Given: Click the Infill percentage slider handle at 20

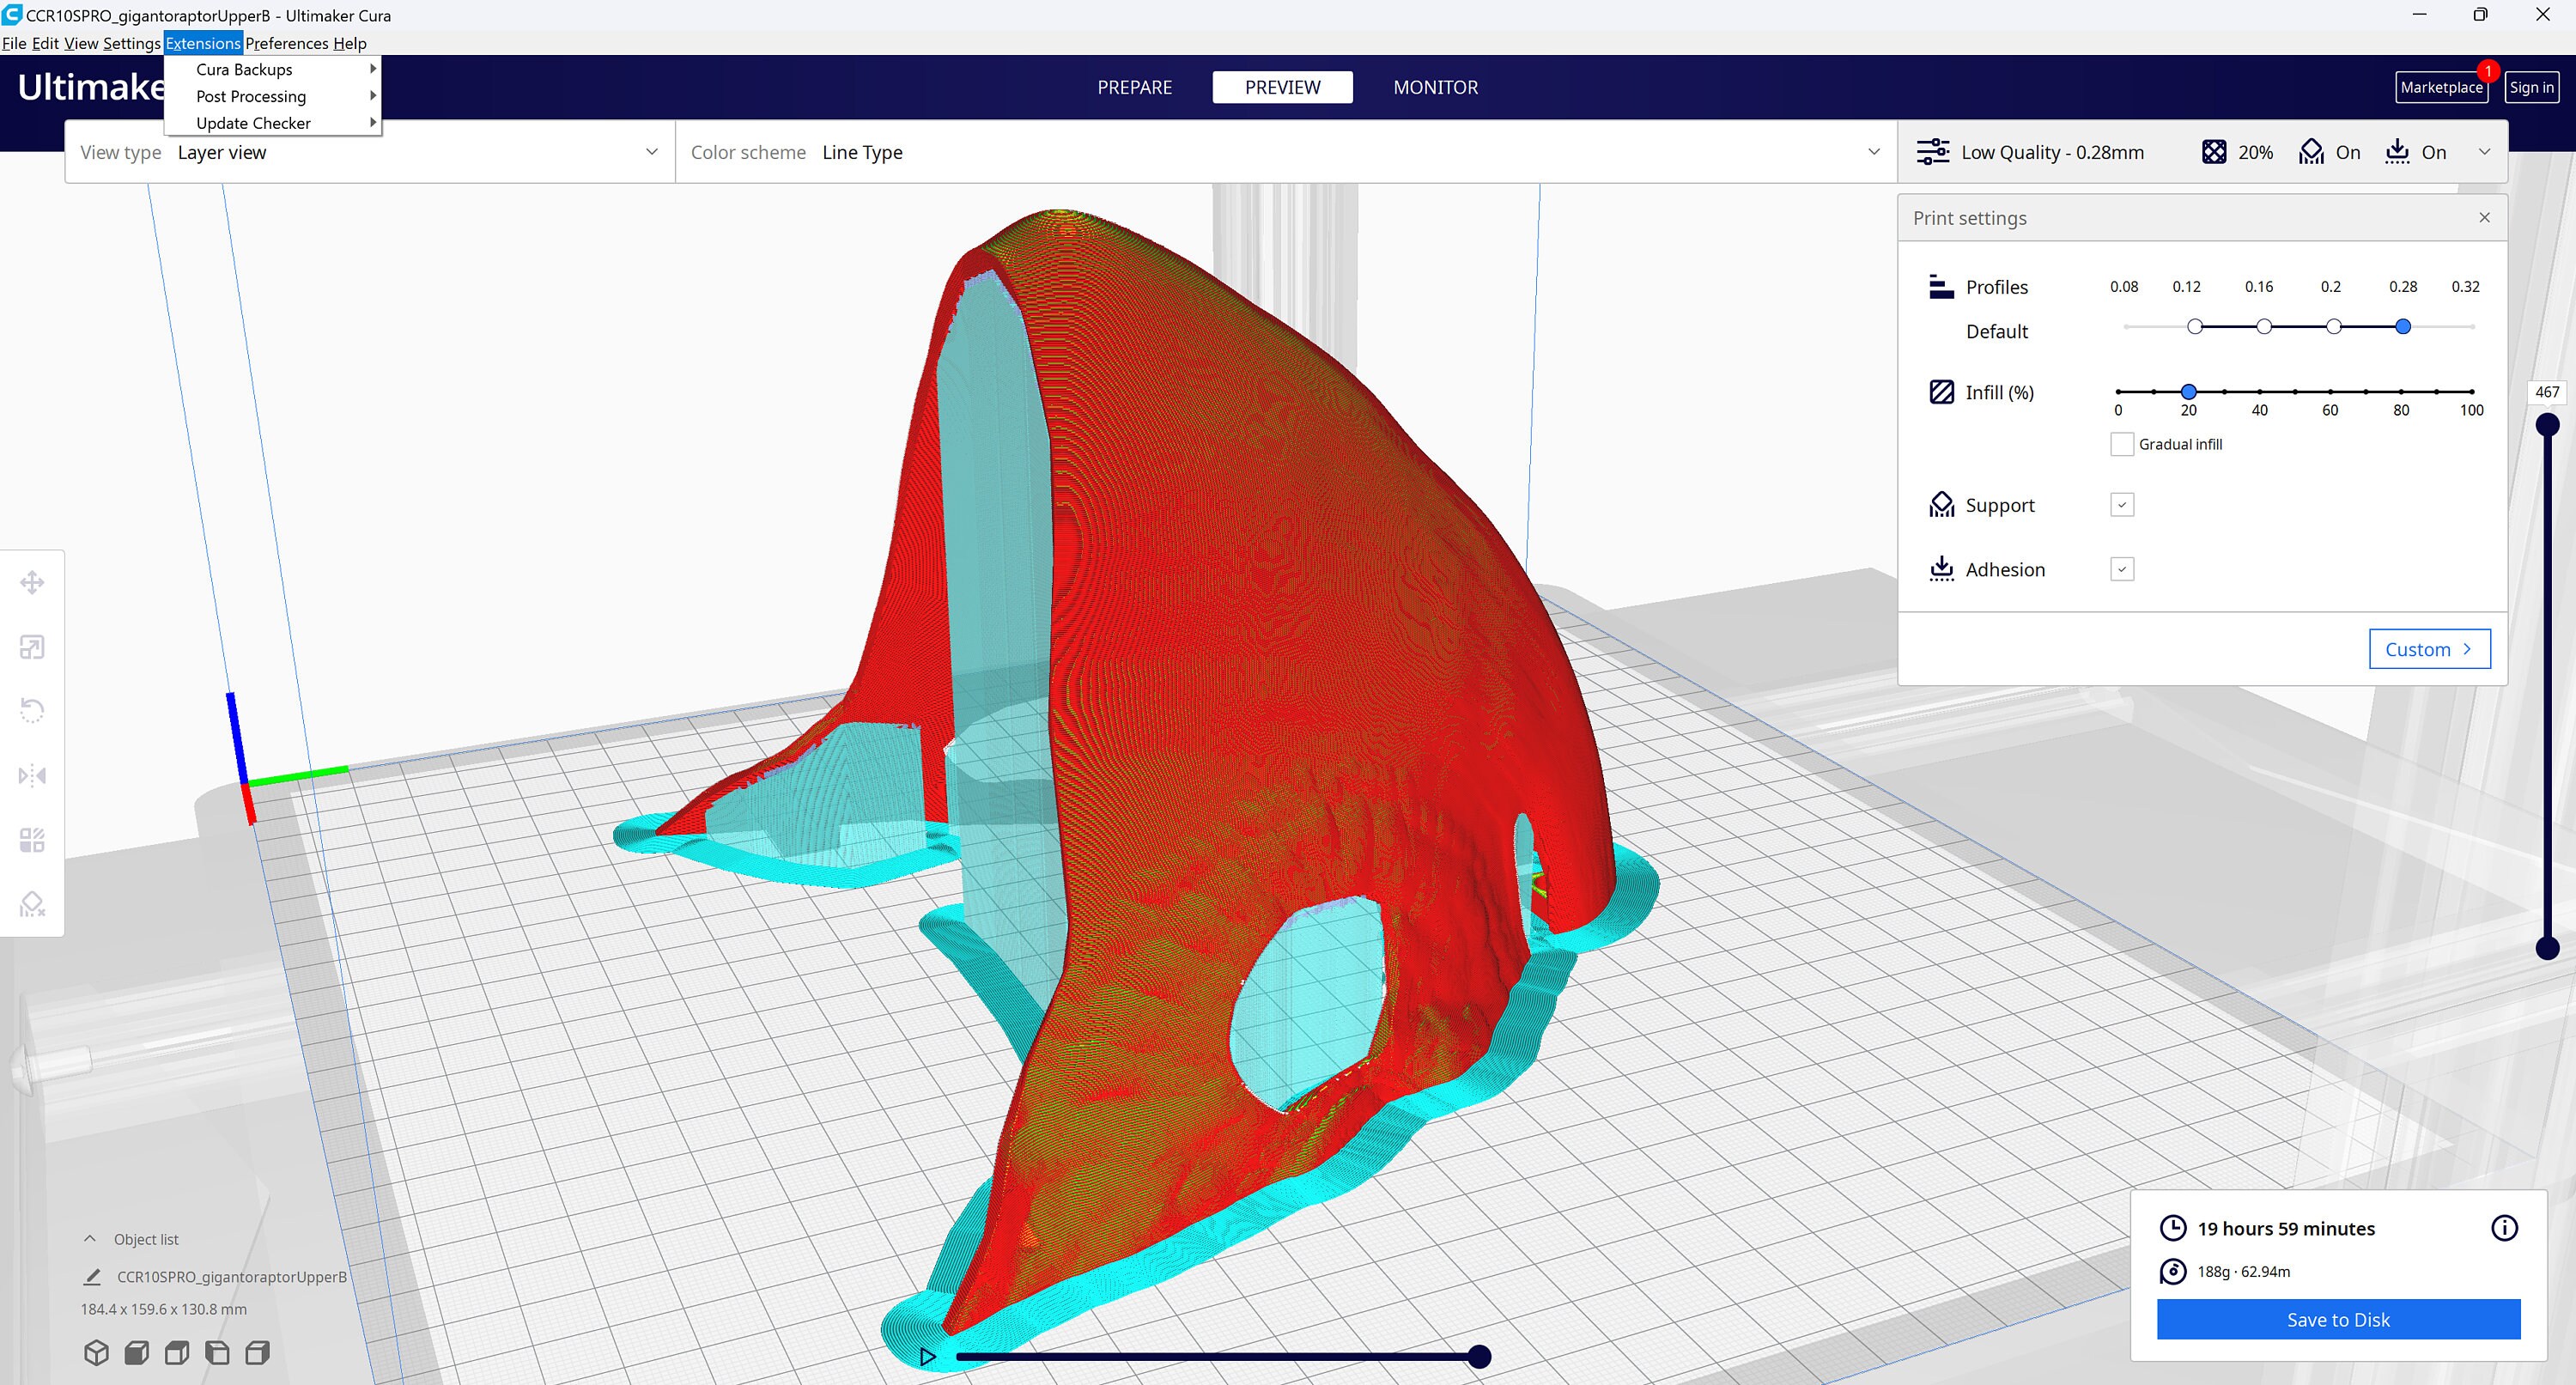Looking at the screenshot, I should pos(2188,391).
